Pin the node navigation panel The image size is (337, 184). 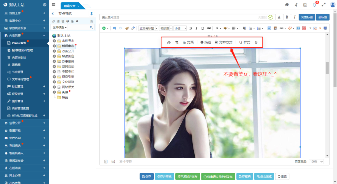click(x=91, y=13)
